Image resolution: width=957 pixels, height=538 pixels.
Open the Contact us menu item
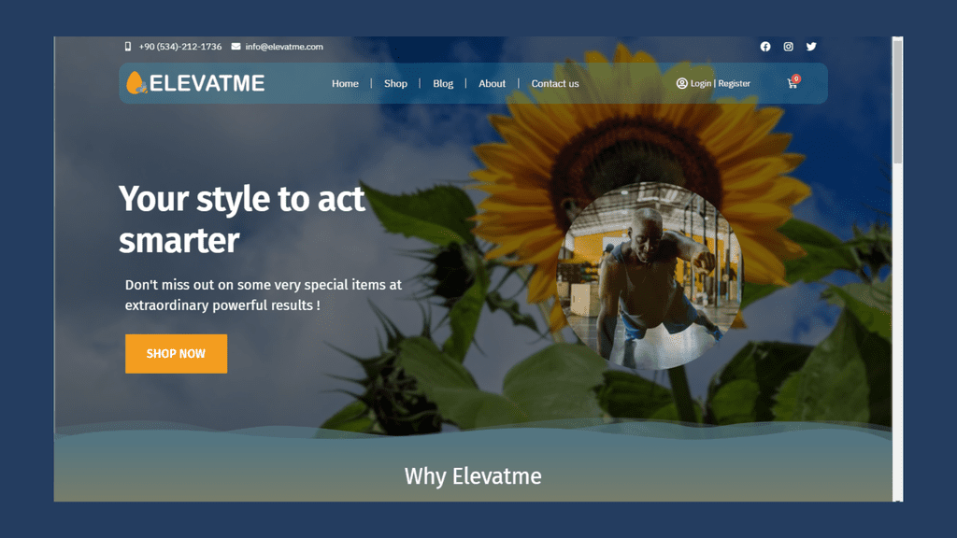point(555,83)
